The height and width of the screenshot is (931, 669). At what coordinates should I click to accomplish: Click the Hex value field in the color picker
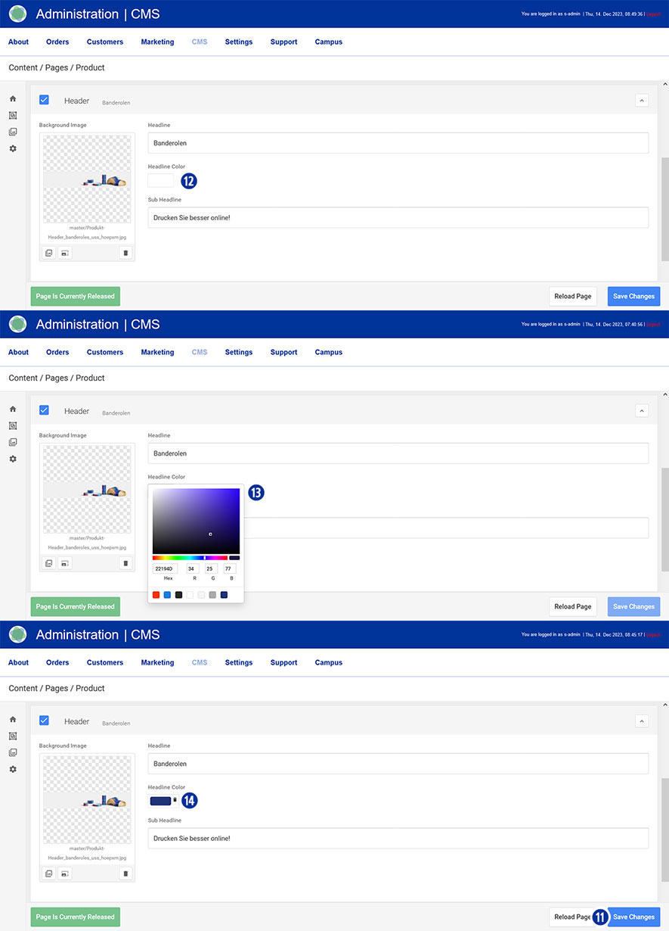(163, 568)
